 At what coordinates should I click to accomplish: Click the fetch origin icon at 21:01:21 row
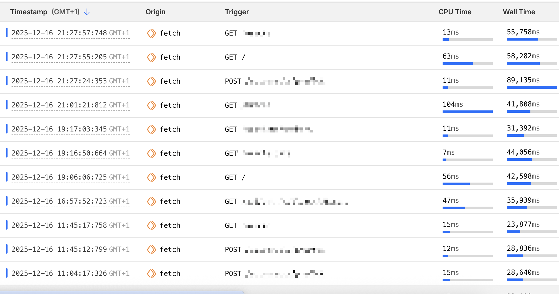[151, 105]
